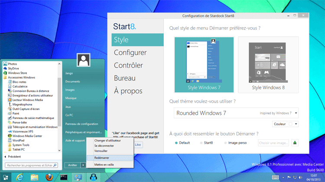The height and width of the screenshot is (182, 325).
Task: Click the program search field
Action: tap(29, 165)
